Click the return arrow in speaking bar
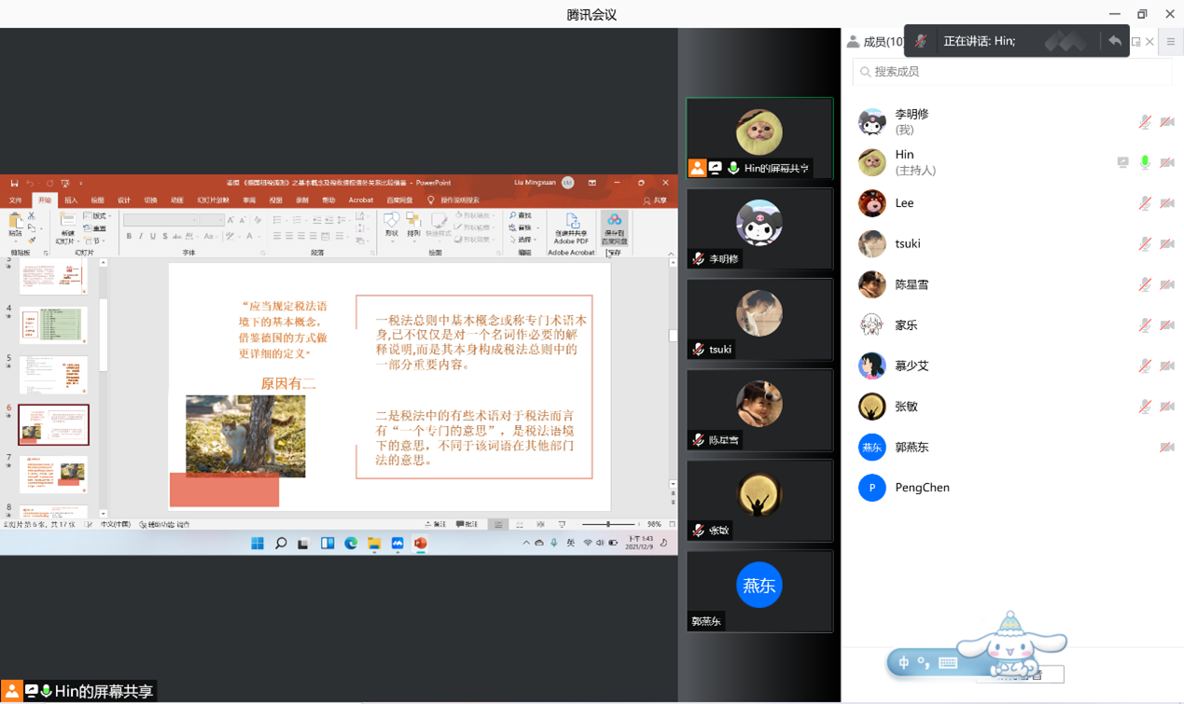 (x=1114, y=41)
